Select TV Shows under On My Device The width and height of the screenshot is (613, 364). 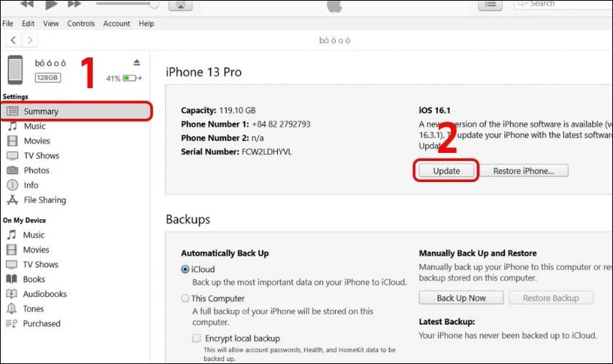point(40,264)
